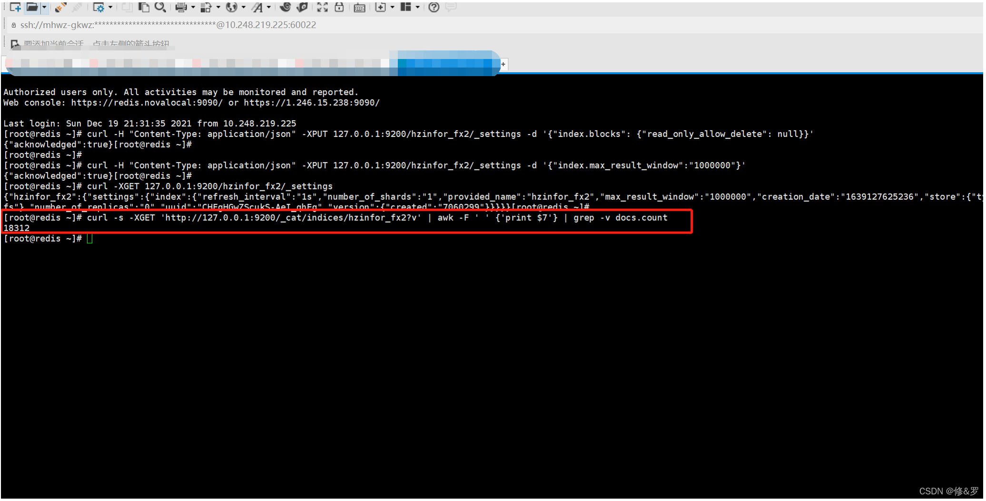The image size is (986, 501).
Task: Click the Reconnect plug icon
Action: tap(60, 7)
